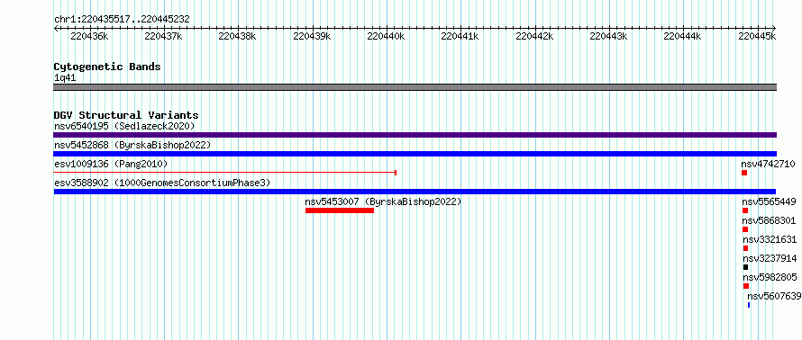
Task: Click the nsv3237914 label text
Action: click(770, 258)
